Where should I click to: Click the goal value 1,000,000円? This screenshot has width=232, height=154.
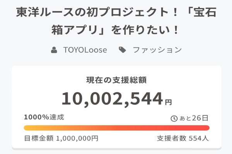click(x=77, y=138)
